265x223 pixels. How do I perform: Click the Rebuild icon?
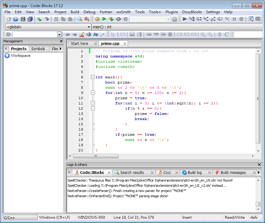pyautogui.click(x=118, y=19)
